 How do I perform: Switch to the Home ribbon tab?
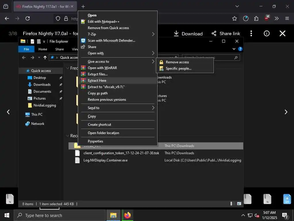(x=43, y=49)
